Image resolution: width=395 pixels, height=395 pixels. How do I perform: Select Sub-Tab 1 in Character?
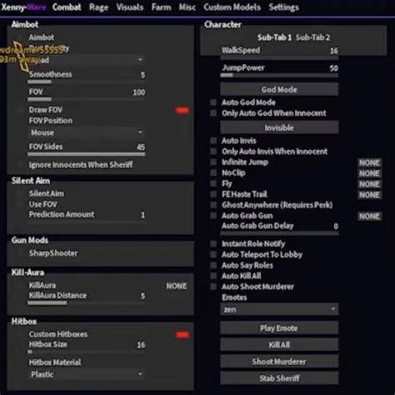(x=274, y=37)
